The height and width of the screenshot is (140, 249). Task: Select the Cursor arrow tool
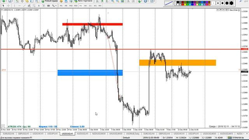pyautogui.click(x=4, y=6)
